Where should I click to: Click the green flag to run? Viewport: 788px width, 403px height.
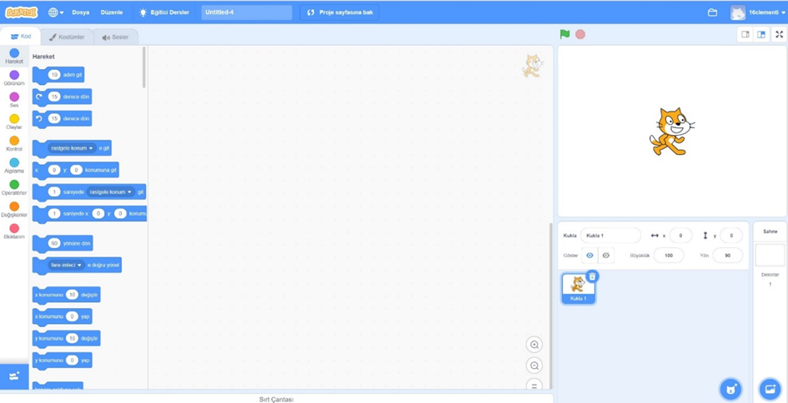(x=565, y=34)
